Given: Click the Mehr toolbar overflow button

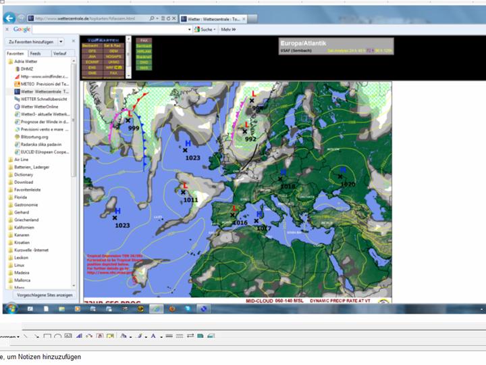Looking at the screenshot, I should [229, 29].
